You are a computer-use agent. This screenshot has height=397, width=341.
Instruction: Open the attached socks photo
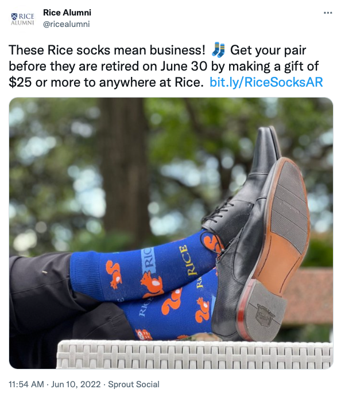coord(171,233)
